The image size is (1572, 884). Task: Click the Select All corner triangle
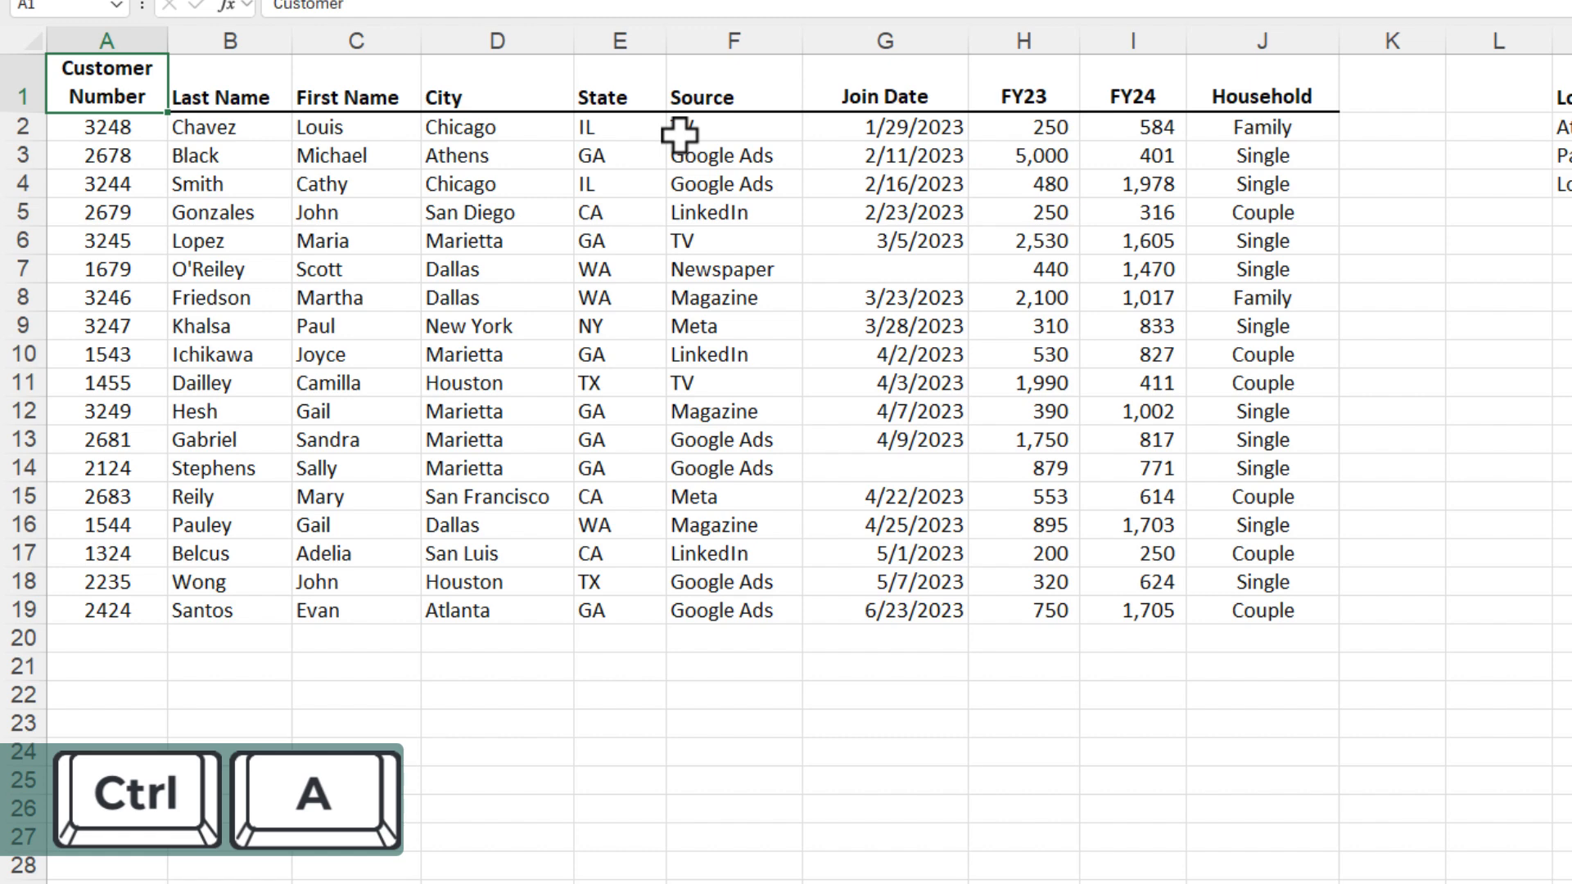pyautogui.click(x=33, y=42)
